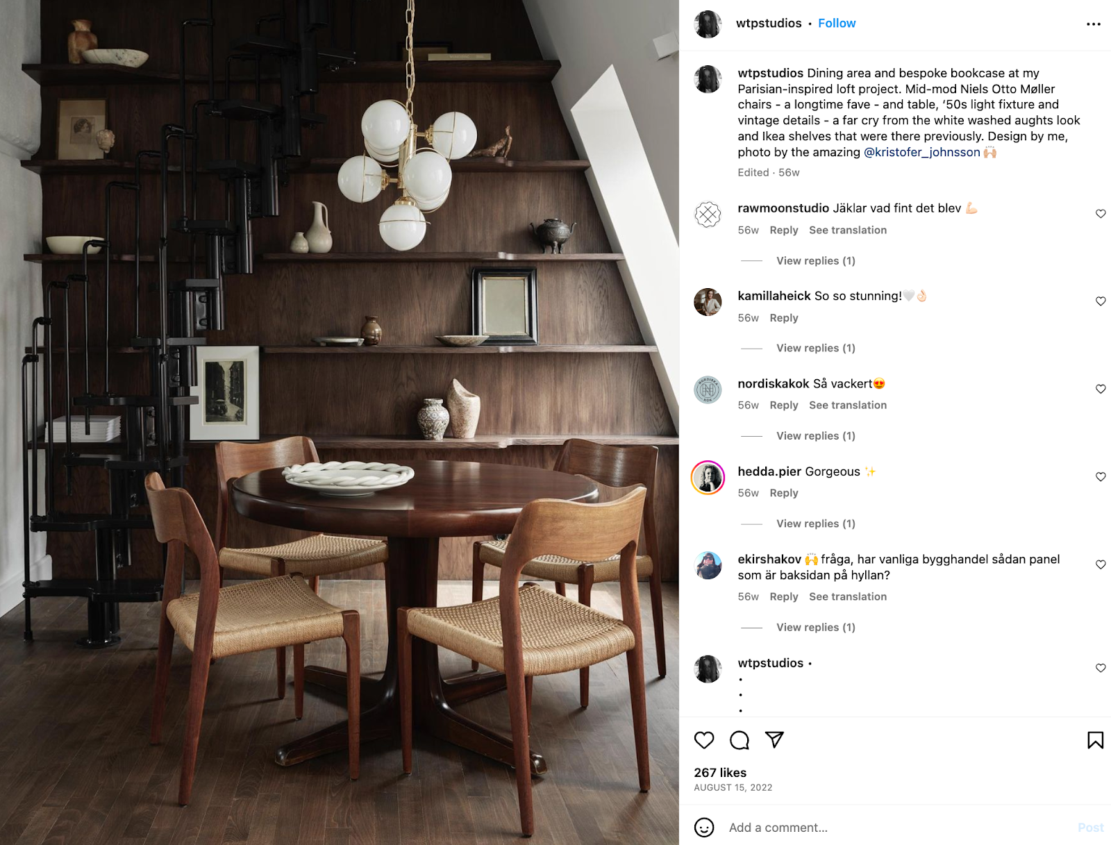Like ekirshakov's comment heart

[1101, 564]
